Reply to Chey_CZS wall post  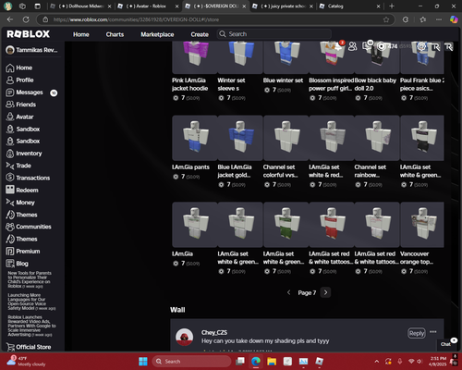pyautogui.click(x=417, y=333)
